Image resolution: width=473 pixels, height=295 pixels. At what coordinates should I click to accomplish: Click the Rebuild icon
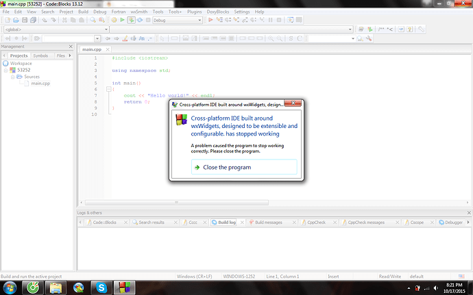pos(140,20)
